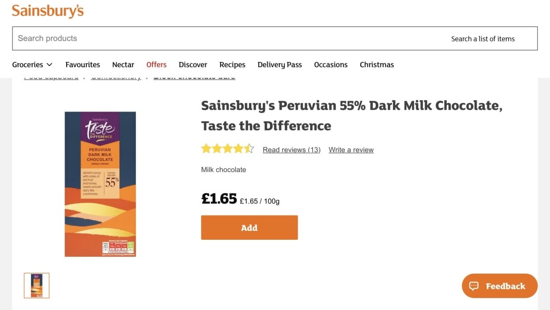Click the Sainsbury's logo

(x=48, y=11)
